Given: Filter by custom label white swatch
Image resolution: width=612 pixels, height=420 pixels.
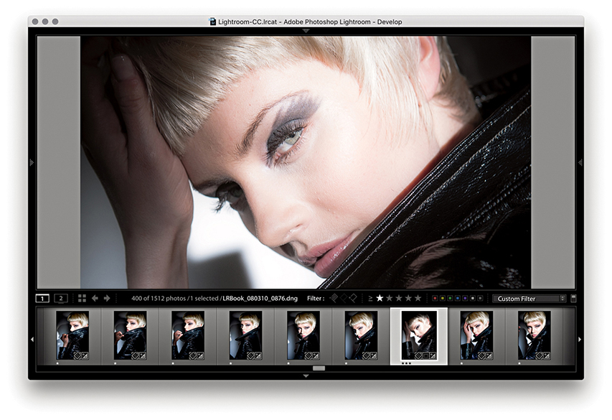Looking at the screenshot, I should (473, 299).
